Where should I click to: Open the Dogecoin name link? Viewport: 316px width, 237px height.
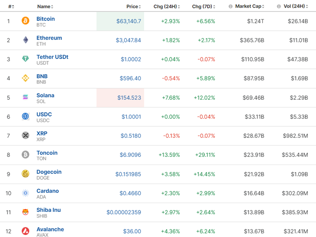[x=49, y=172]
